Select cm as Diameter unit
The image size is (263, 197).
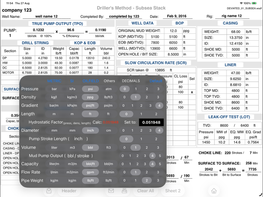pyautogui.click(x=109, y=130)
